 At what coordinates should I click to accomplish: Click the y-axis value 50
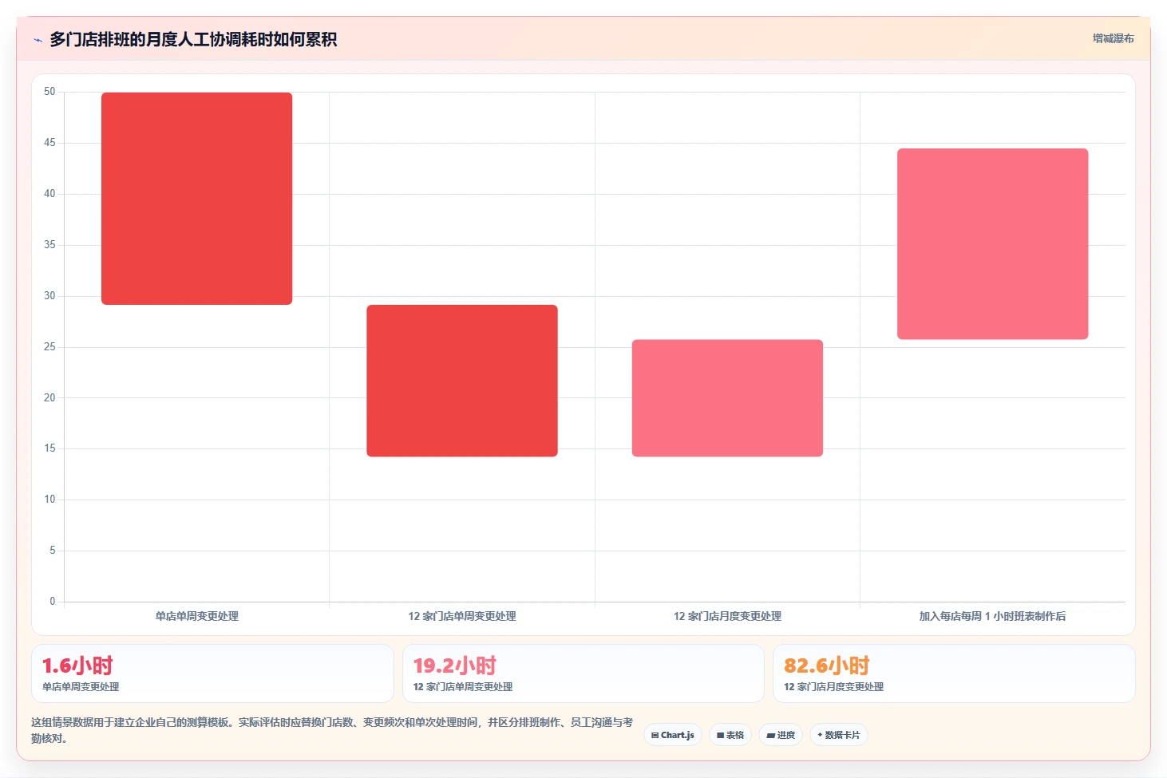(x=49, y=92)
